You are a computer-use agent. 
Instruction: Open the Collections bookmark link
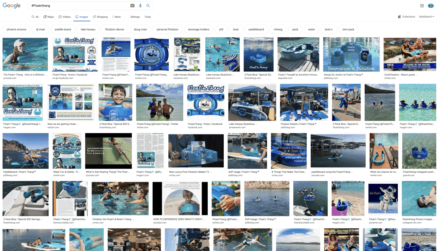pos(406,17)
